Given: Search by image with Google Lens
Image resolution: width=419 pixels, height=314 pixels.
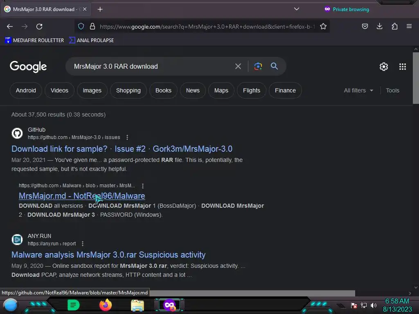Looking at the screenshot, I should click(x=258, y=66).
